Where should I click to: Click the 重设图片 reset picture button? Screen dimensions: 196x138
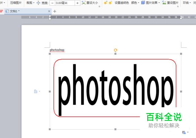tap(171, 3)
